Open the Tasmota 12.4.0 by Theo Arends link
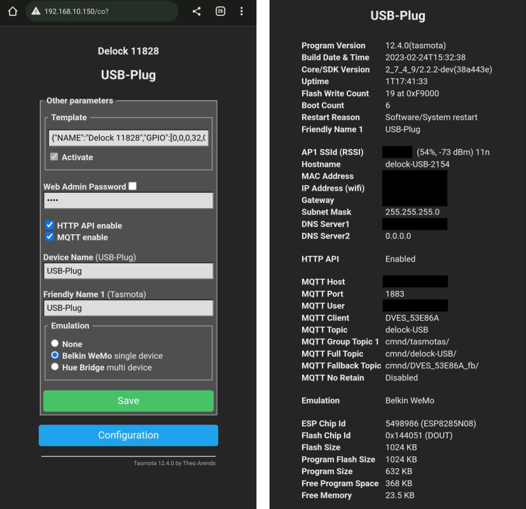Viewport: 526px width, 509px height. tap(174, 463)
